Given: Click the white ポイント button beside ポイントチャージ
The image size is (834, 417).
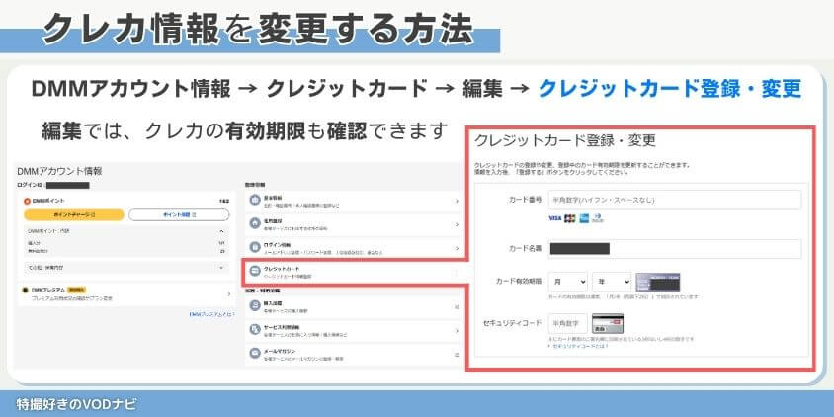Looking at the screenshot, I should click(x=179, y=214).
